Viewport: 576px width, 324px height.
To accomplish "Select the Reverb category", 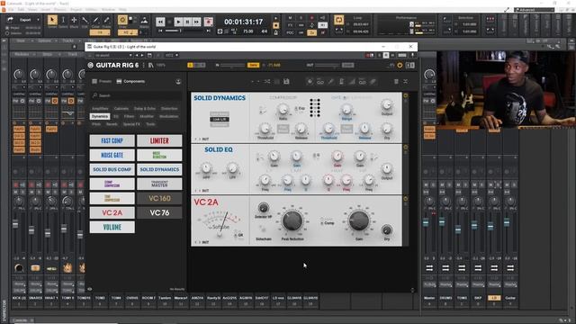I will [x=112, y=124].
